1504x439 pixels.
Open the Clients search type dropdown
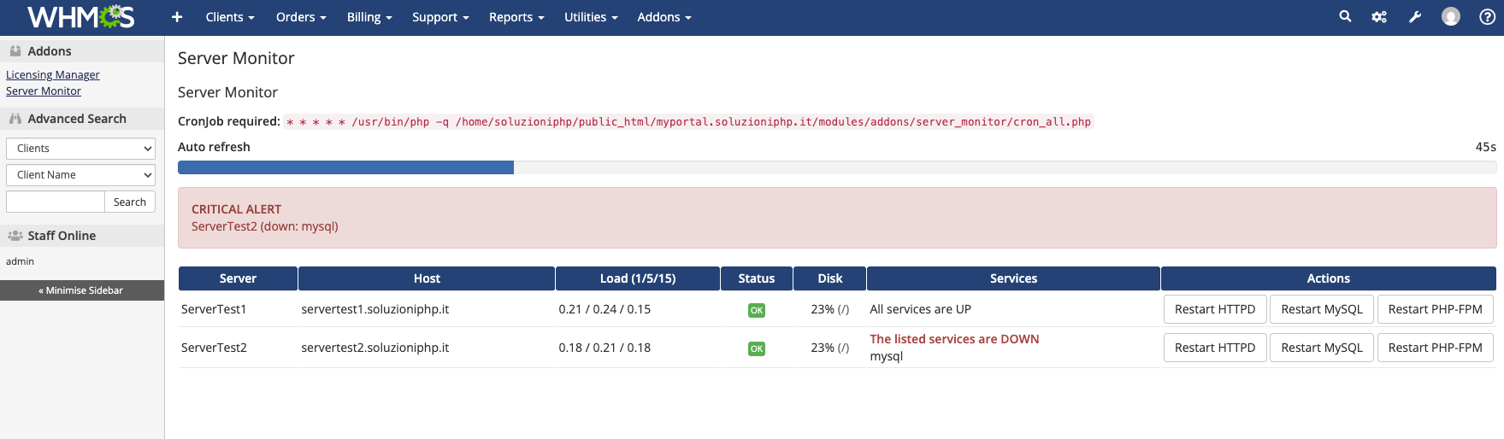[x=80, y=149]
